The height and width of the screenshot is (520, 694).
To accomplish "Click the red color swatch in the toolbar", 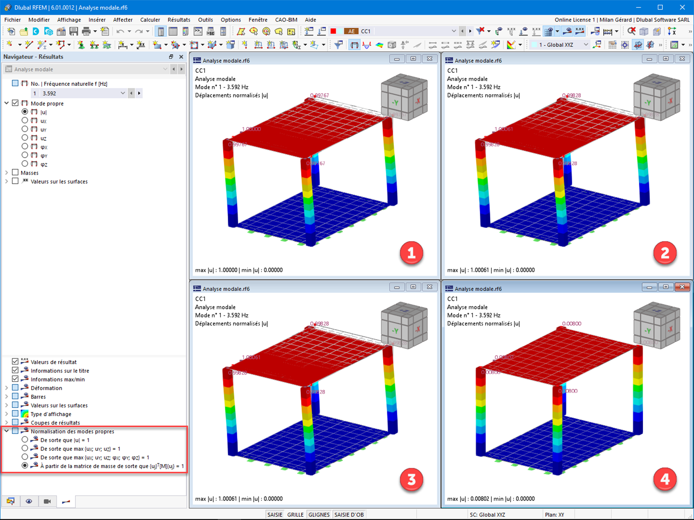I will point(333,31).
